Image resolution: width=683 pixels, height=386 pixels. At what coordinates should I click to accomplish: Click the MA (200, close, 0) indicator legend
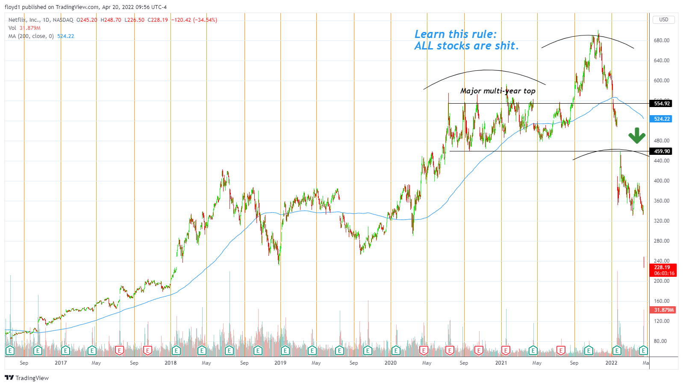41,36
